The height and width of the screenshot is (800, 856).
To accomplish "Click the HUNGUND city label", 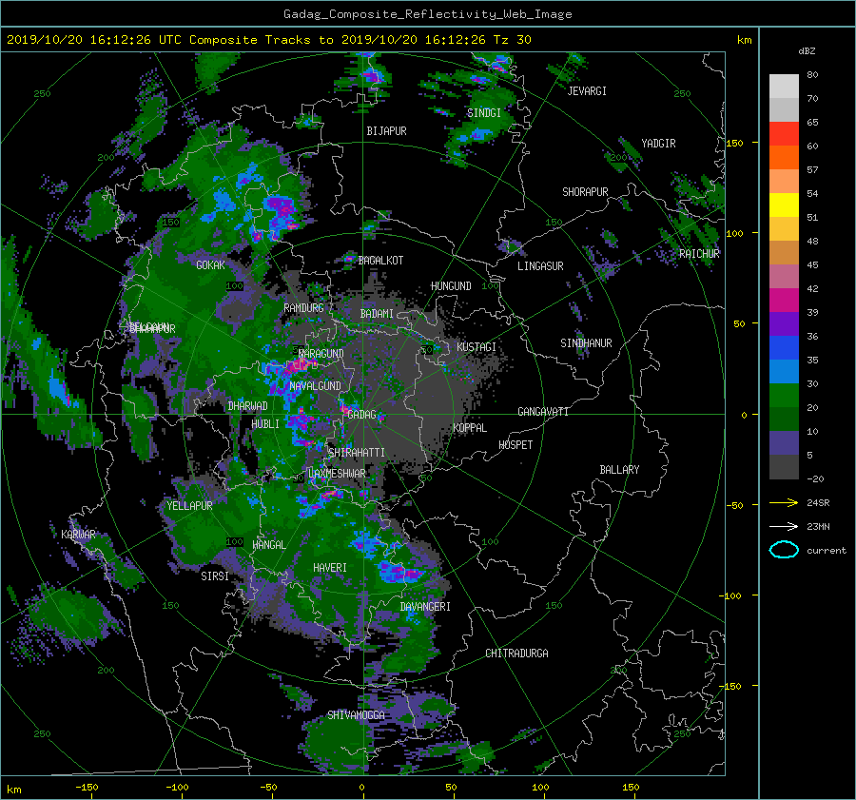I will [451, 286].
